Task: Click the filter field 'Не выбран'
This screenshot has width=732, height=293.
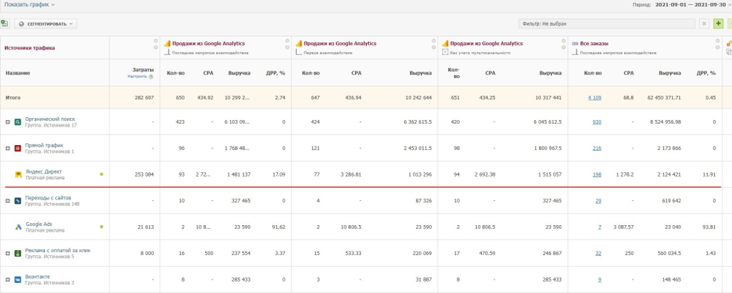Action: pyautogui.click(x=607, y=24)
